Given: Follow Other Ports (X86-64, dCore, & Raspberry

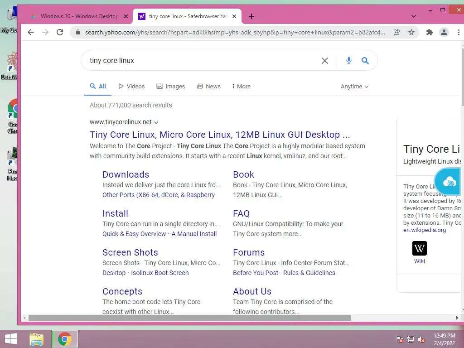Looking at the screenshot, I should pyautogui.click(x=159, y=195).
